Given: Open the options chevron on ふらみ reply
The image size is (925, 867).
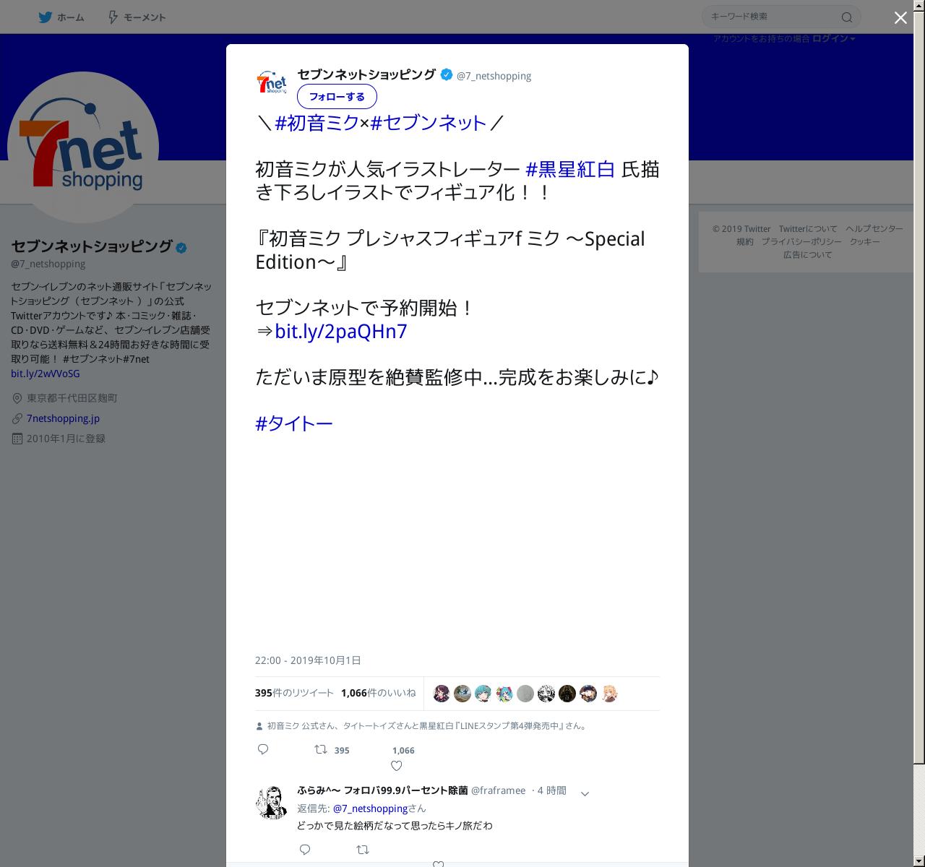Looking at the screenshot, I should (x=585, y=793).
